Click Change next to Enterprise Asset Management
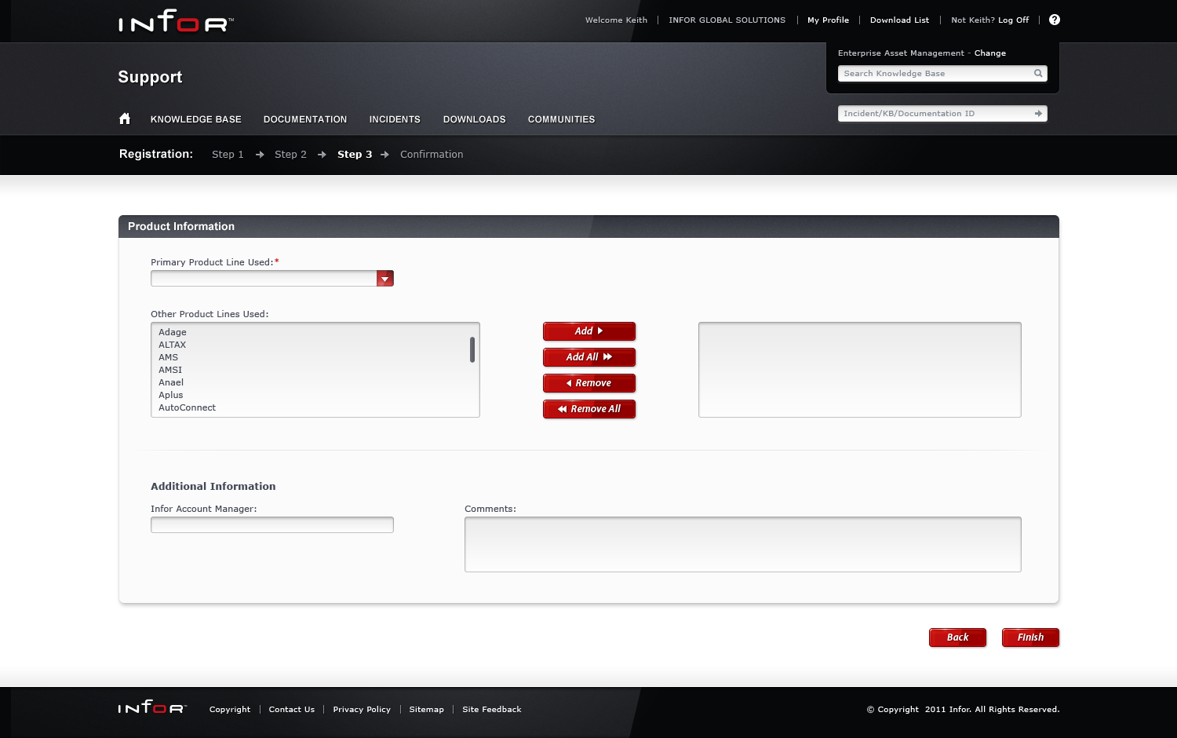 pyautogui.click(x=990, y=53)
